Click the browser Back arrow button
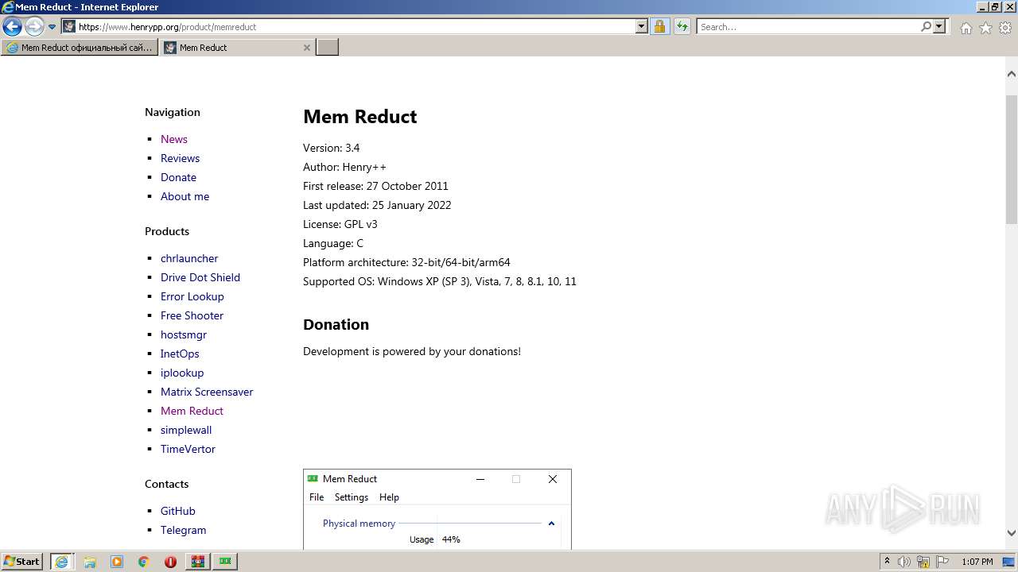The height and width of the screenshot is (572, 1018). [x=12, y=27]
